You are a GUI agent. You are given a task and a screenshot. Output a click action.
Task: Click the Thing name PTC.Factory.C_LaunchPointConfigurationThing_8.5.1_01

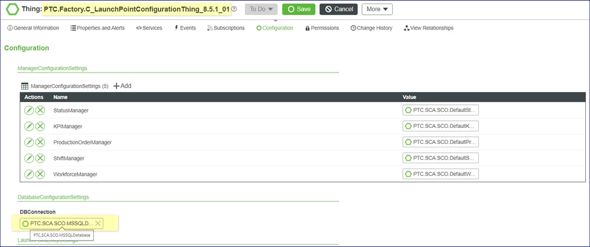pyautogui.click(x=136, y=9)
